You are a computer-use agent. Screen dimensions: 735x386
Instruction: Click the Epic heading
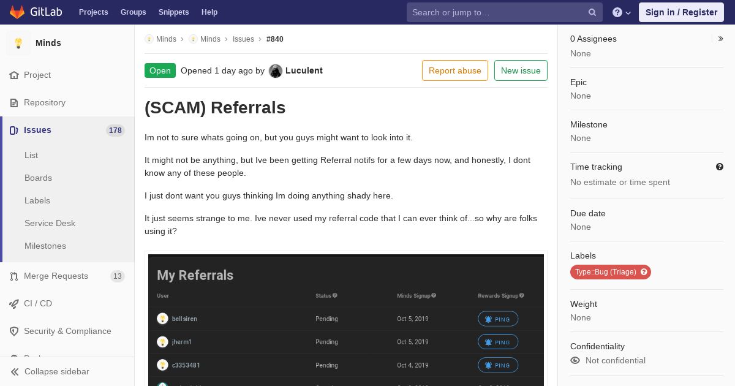coord(578,82)
